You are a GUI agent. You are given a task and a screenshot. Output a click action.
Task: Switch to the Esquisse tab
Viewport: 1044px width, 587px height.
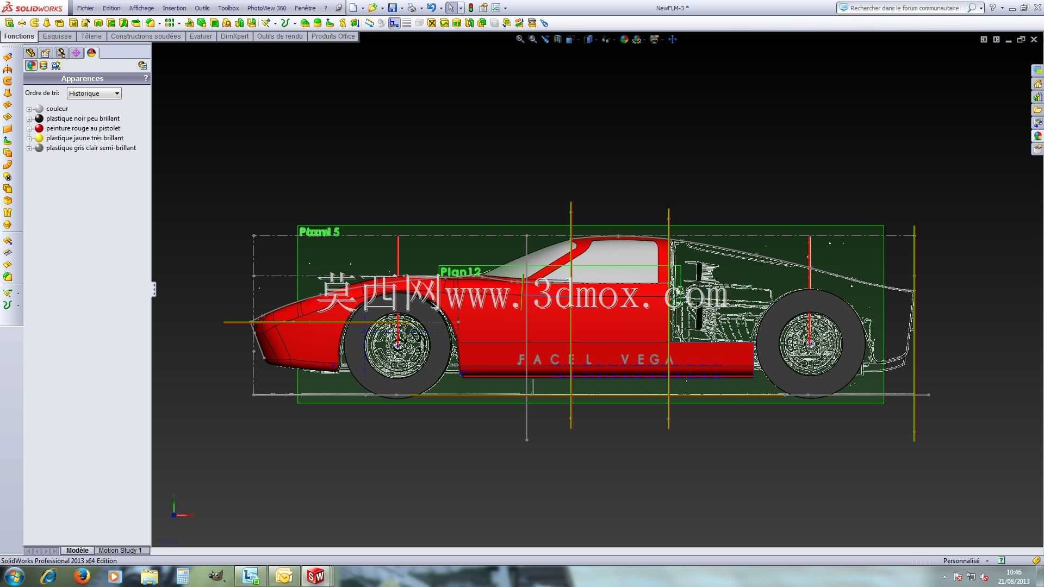click(x=57, y=36)
